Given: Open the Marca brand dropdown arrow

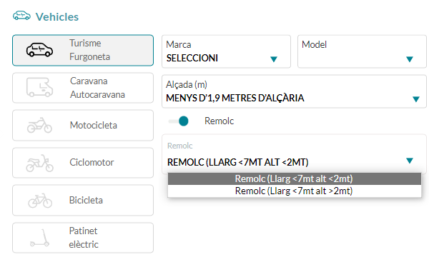Looking at the screenshot, I should (x=274, y=59).
